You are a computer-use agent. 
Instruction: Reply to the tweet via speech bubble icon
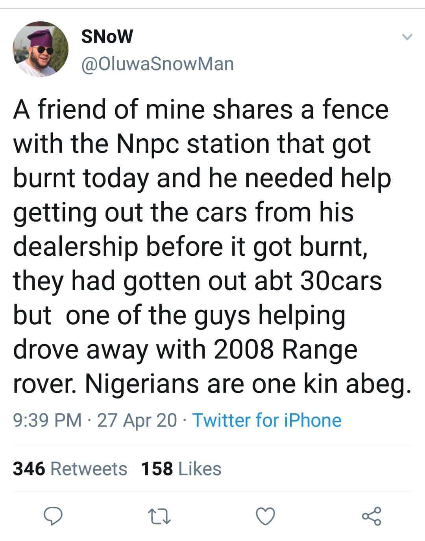click(53, 516)
